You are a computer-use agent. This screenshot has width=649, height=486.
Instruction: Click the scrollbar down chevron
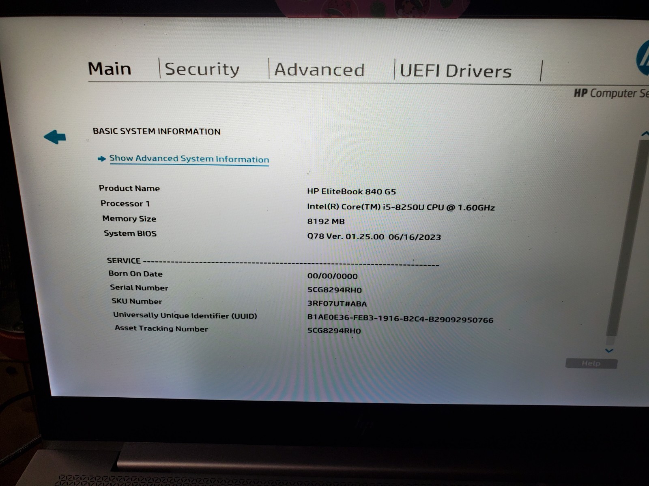pyautogui.click(x=609, y=350)
